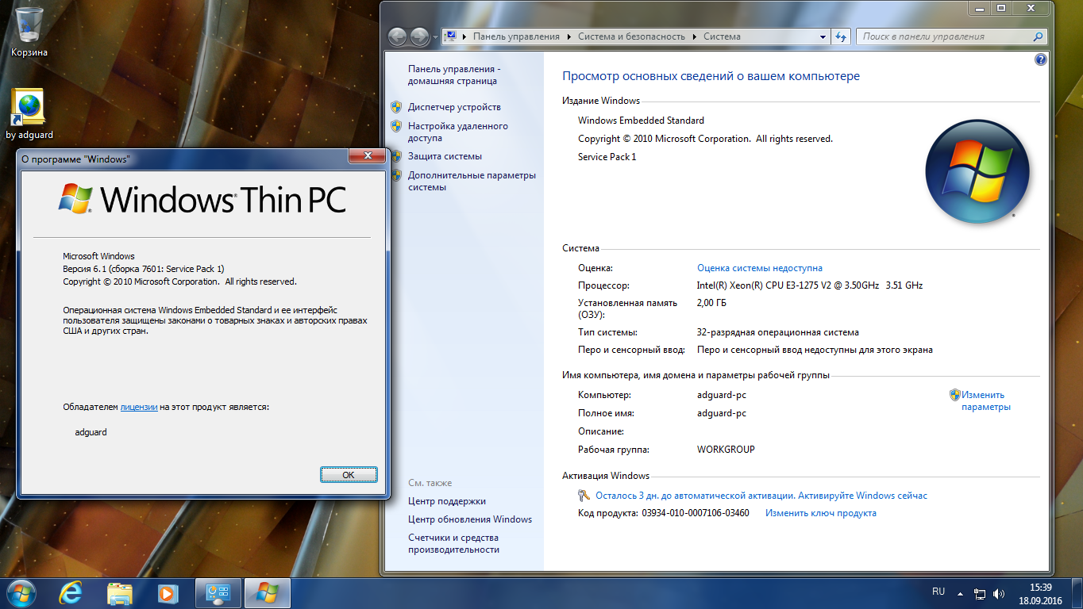This screenshot has width=1083, height=609.
Task: Click the Show desktop strip
Action: pos(1077,593)
